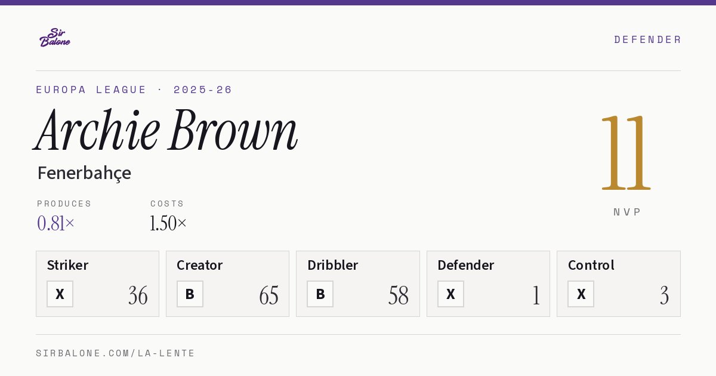Viewport: 716px width, 376px height.
Task: Click the Striker score 36
Action: tap(138, 295)
